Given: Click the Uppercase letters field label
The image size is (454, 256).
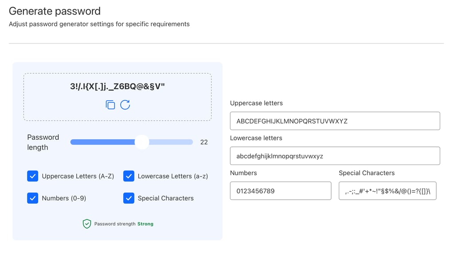Looking at the screenshot, I should [256, 103].
